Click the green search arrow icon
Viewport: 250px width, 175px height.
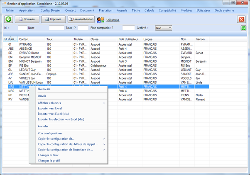[243, 28]
